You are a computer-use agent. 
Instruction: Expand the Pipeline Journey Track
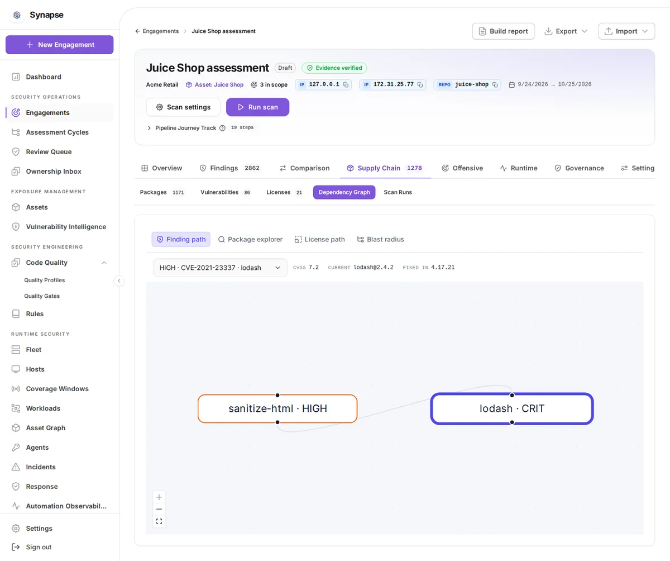point(149,128)
